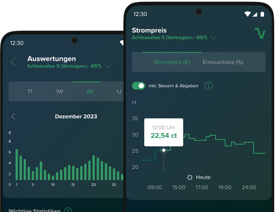Select the 1T time range tab
This screenshot has width=276, height=212.
click(30, 91)
